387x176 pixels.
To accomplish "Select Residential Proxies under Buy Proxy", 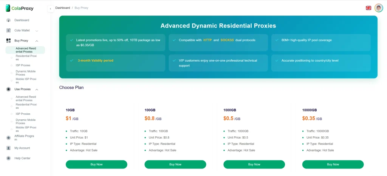I will click(25, 58).
